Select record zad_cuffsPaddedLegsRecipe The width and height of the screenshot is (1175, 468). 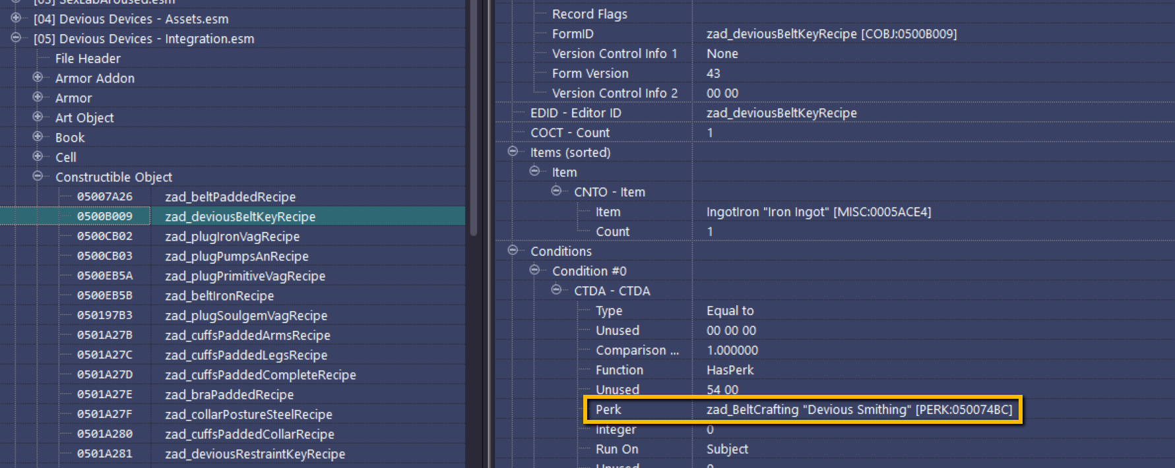click(x=246, y=355)
